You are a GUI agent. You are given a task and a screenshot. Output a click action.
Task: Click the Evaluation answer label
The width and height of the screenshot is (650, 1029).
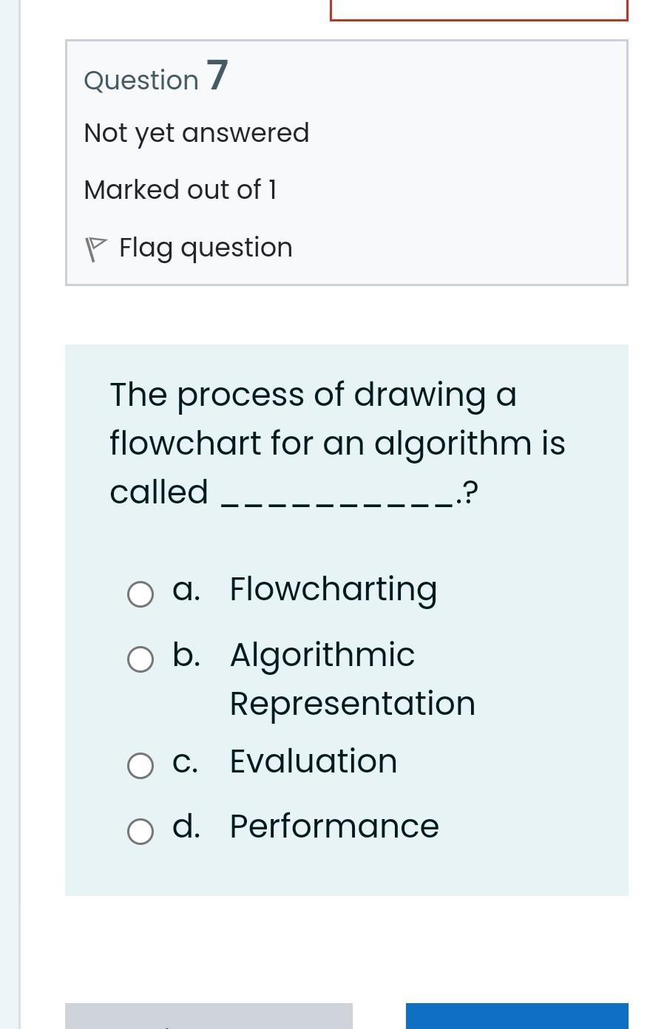[314, 761]
